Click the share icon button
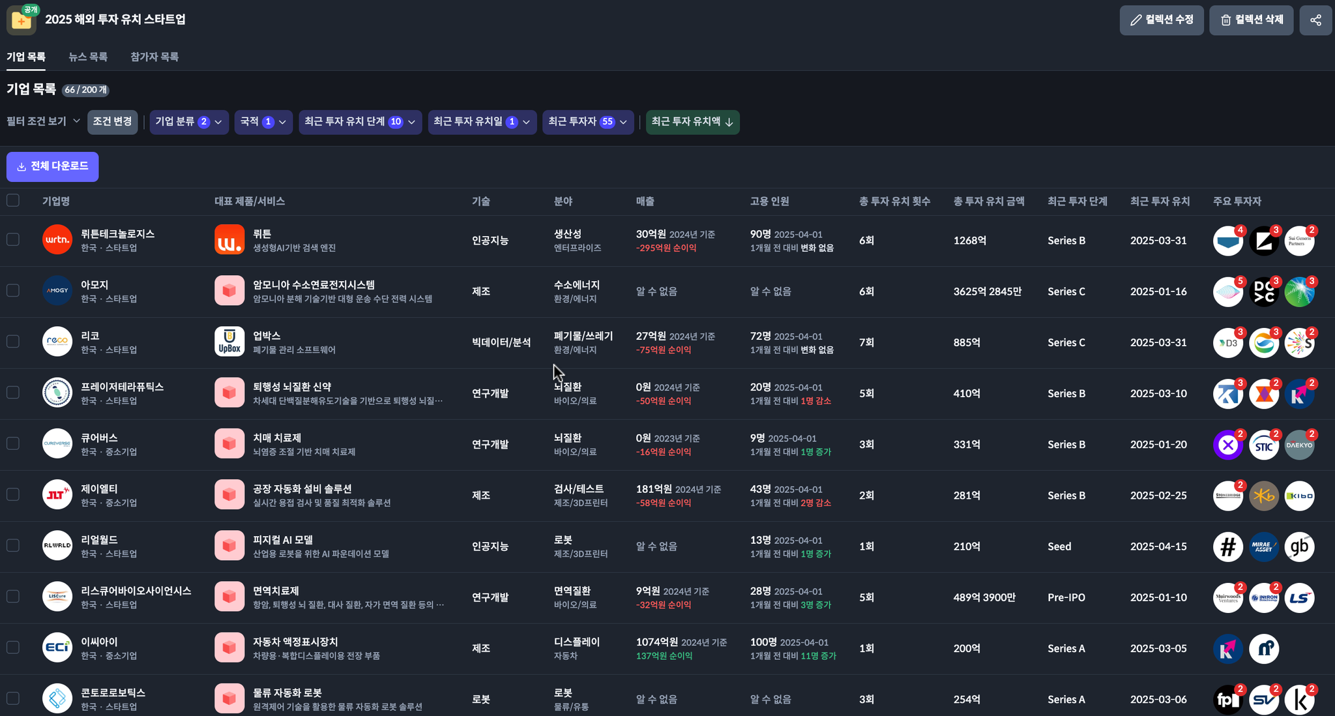Viewport: 1335px width, 716px height. coord(1315,20)
